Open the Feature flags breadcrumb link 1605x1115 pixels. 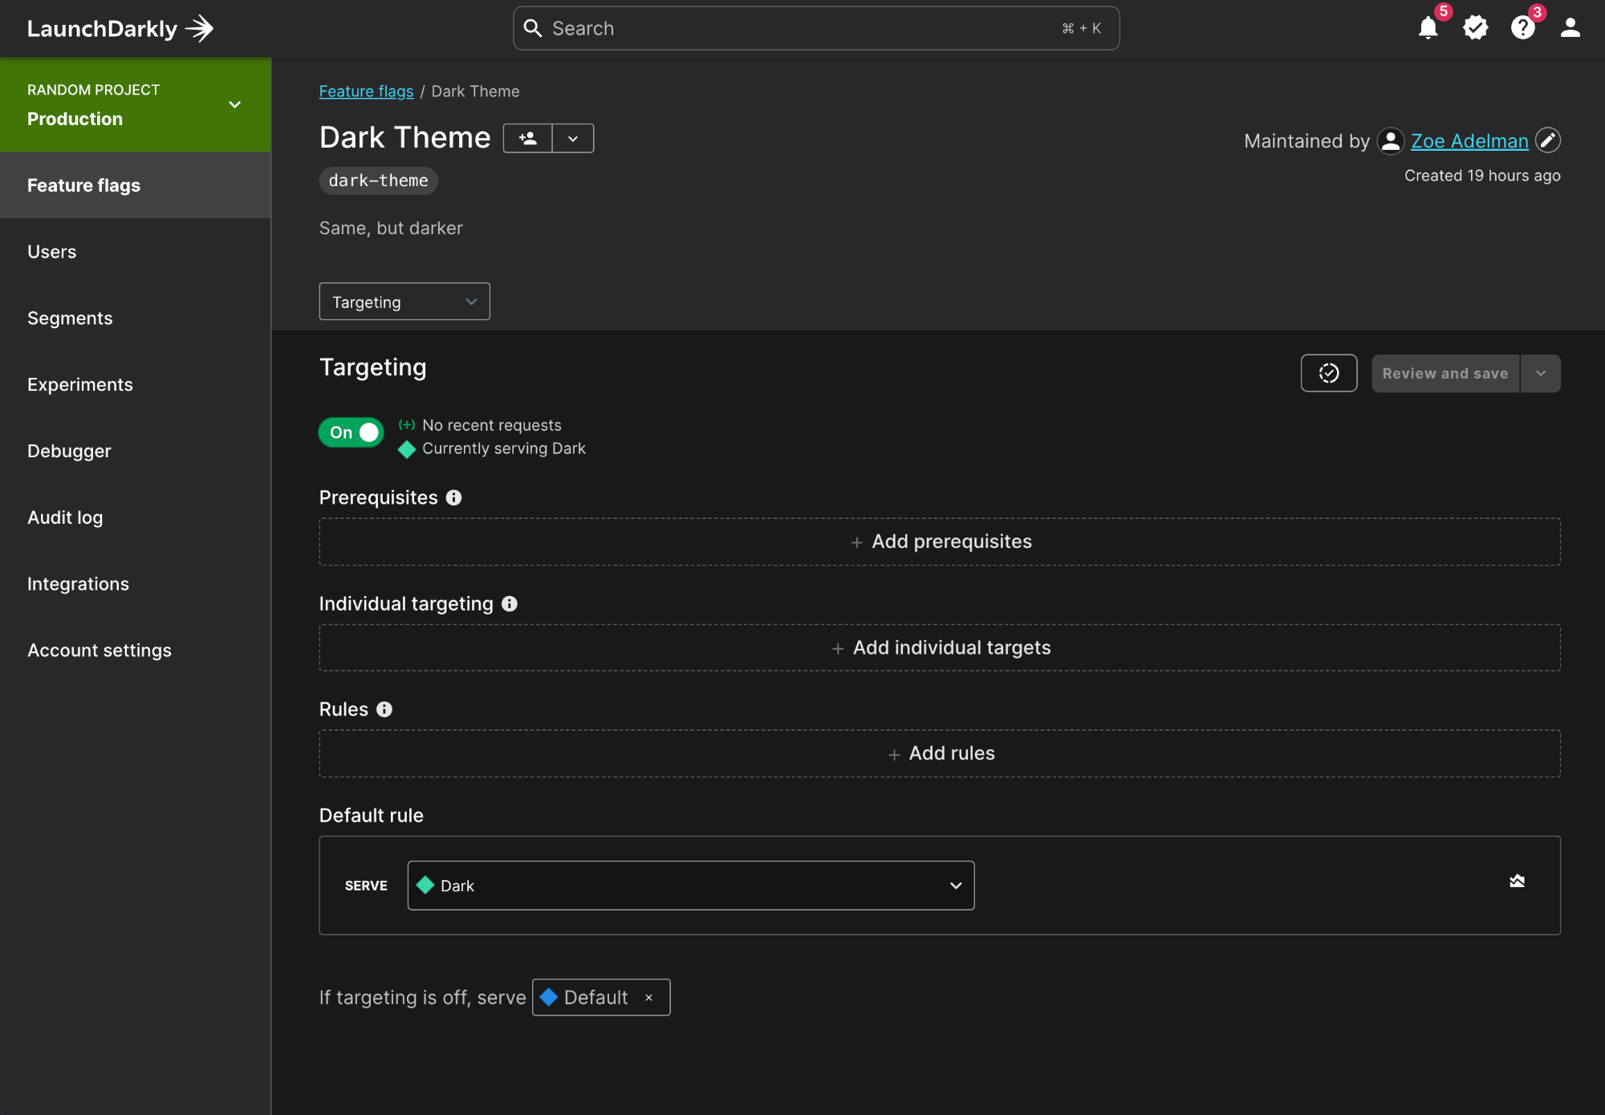[366, 91]
